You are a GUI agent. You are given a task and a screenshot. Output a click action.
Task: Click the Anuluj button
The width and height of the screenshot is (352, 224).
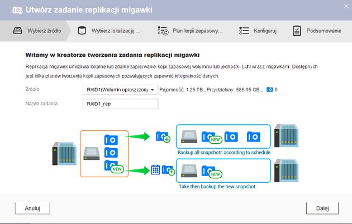click(32, 208)
